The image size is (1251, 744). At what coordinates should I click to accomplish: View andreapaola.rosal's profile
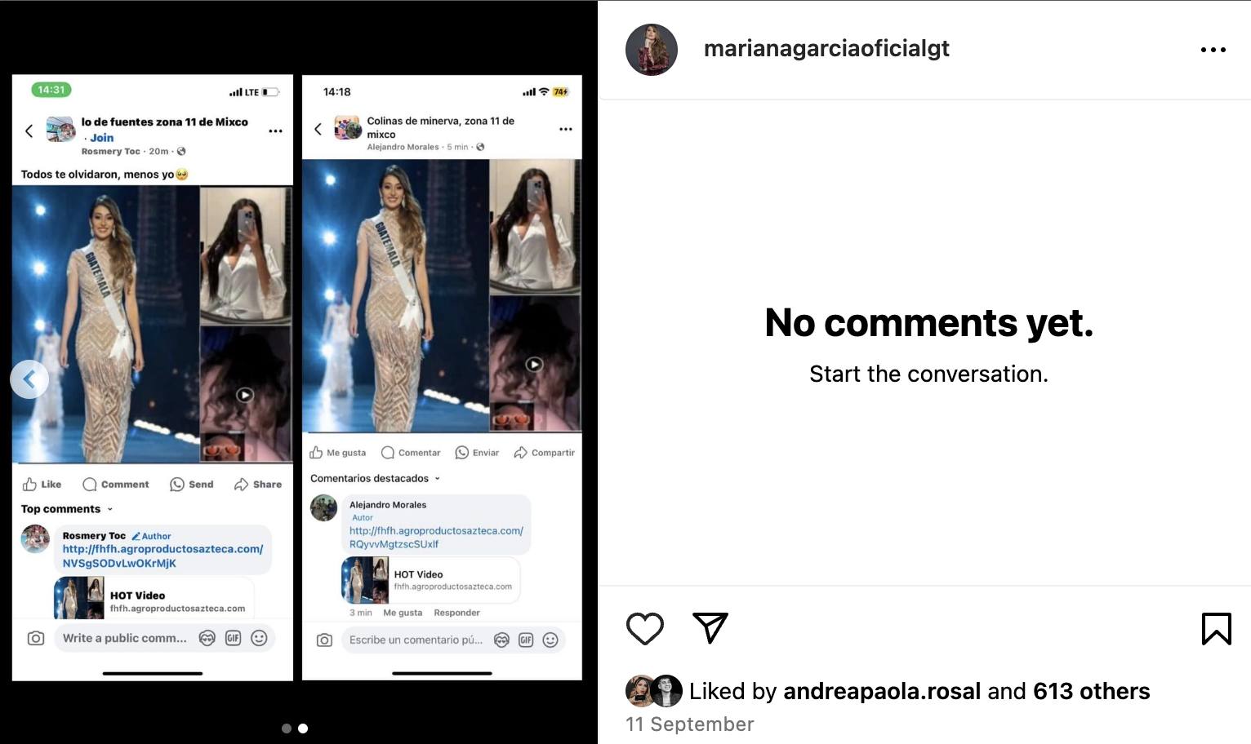pyautogui.click(x=881, y=691)
